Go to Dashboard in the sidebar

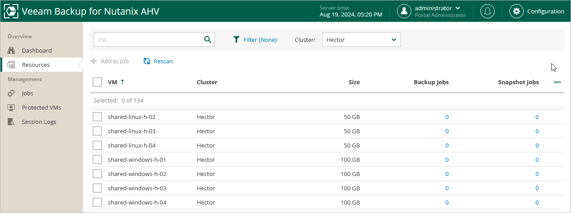coord(37,50)
